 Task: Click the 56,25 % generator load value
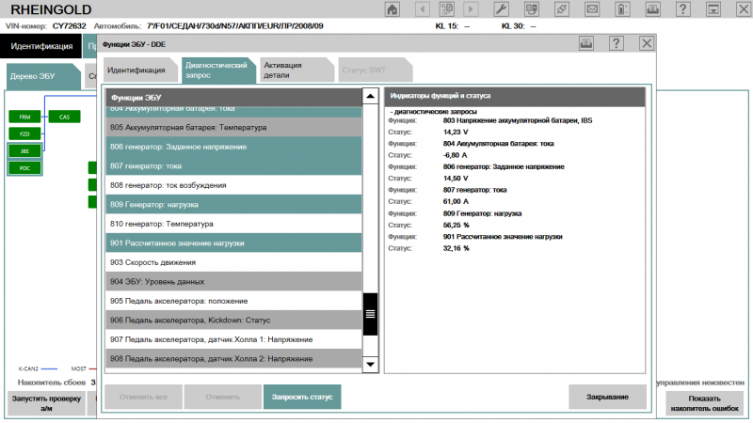457,225
